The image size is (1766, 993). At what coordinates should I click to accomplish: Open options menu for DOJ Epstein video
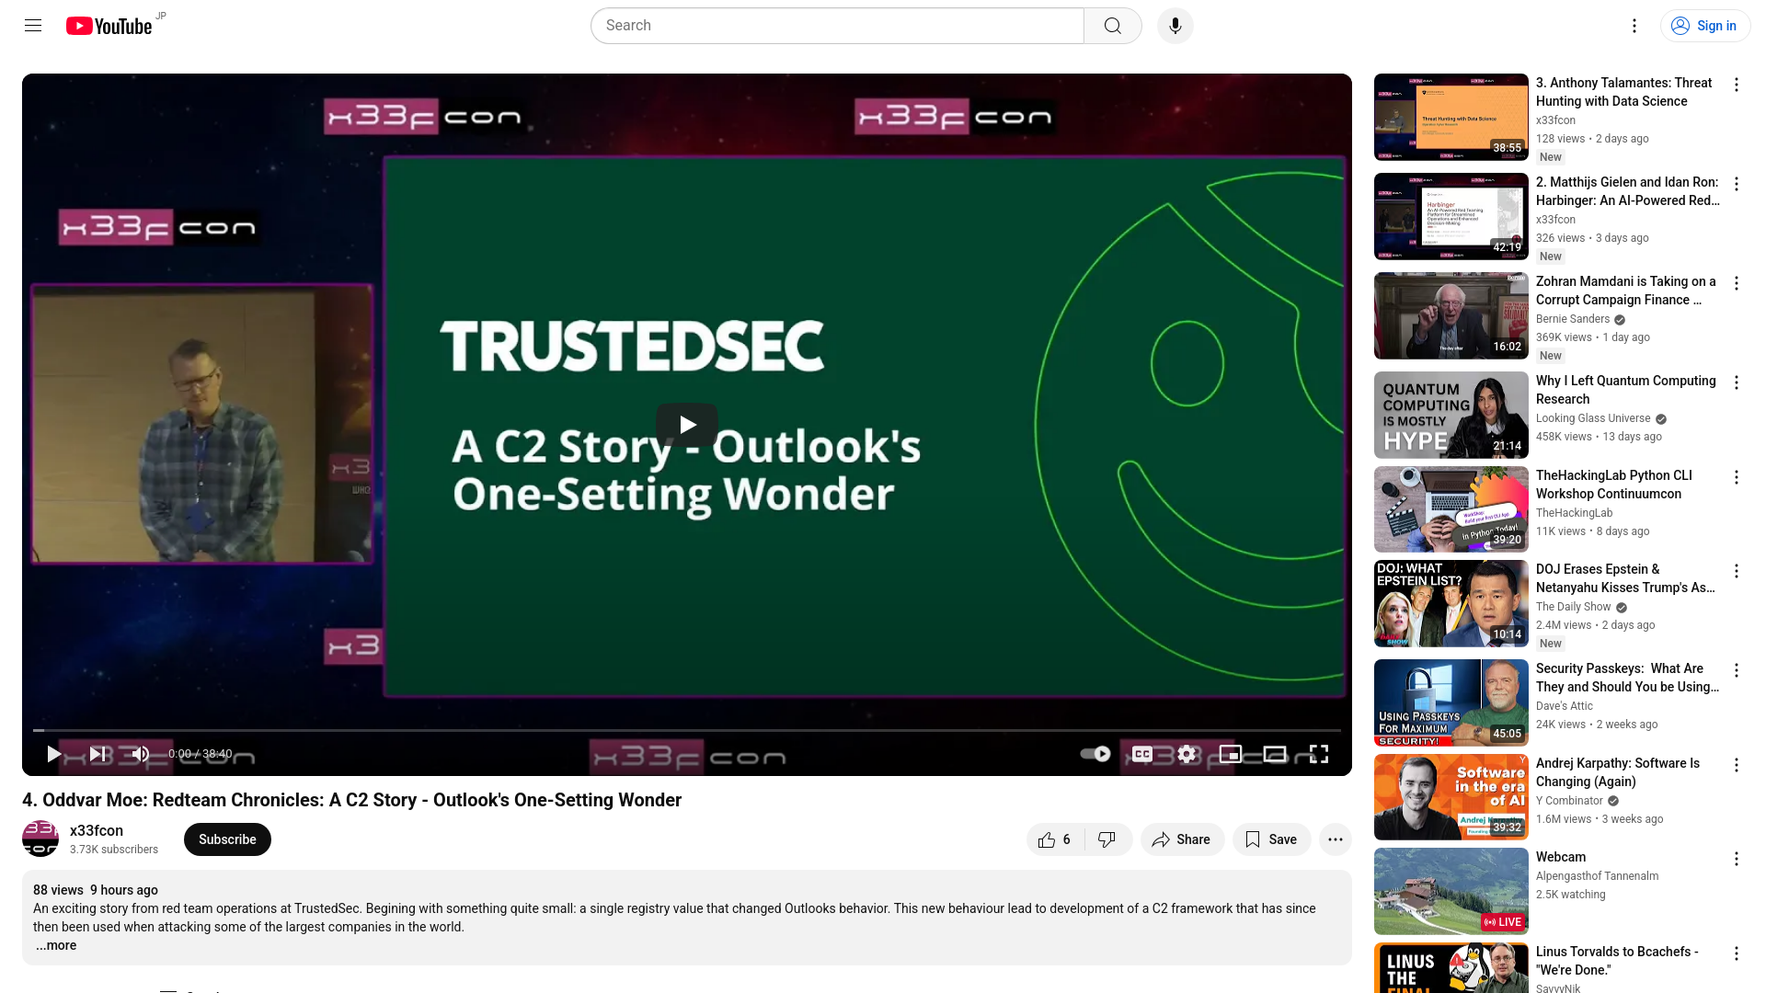(1737, 571)
